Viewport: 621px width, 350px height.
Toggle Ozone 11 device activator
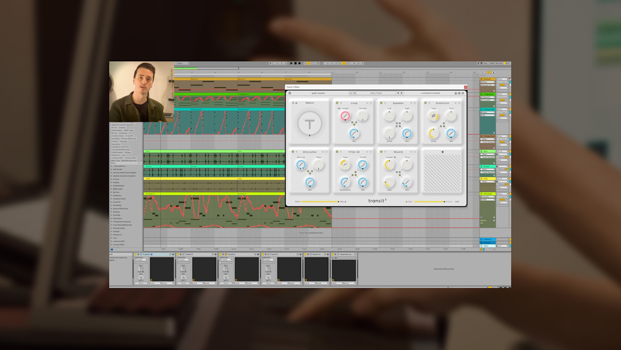(306, 254)
